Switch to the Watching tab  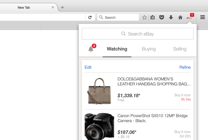coord(117,49)
